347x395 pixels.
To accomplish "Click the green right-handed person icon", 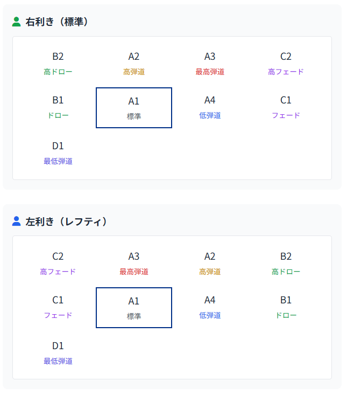I will click(x=16, y=22).
